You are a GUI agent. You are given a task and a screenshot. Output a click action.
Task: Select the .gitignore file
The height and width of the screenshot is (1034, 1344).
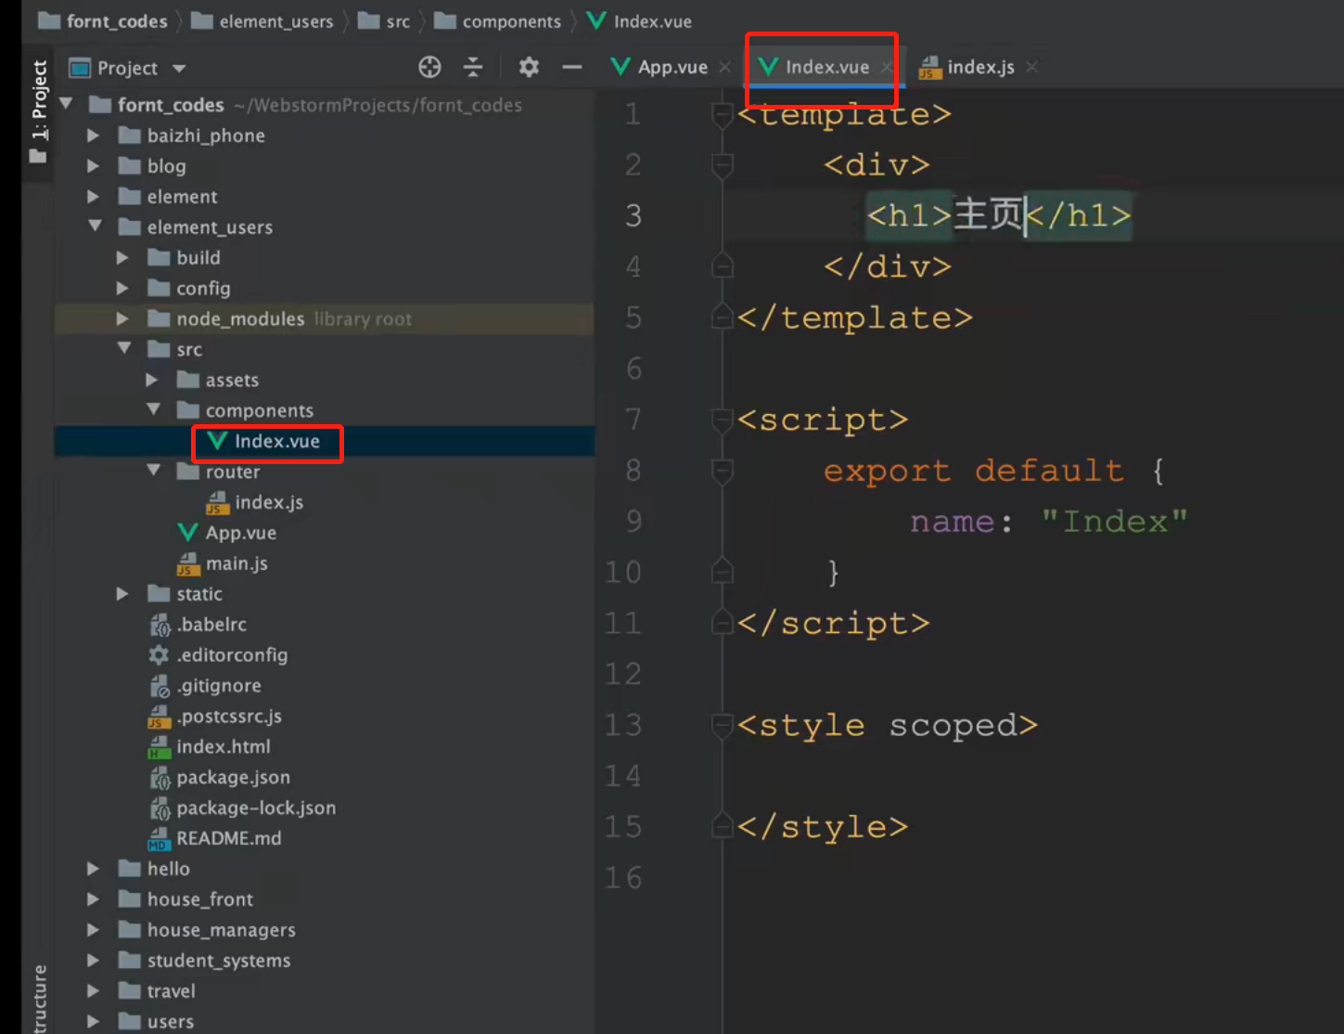[x=205, y=686]
